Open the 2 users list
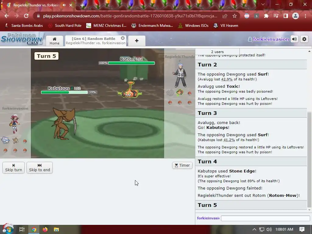Viewport: 312px width, 234px height. click(x=217, y=52)
